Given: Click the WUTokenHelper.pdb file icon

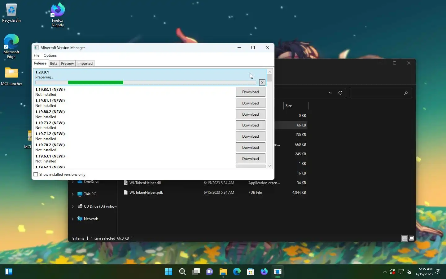Looking at the screenshot, I should coord(126,193).
